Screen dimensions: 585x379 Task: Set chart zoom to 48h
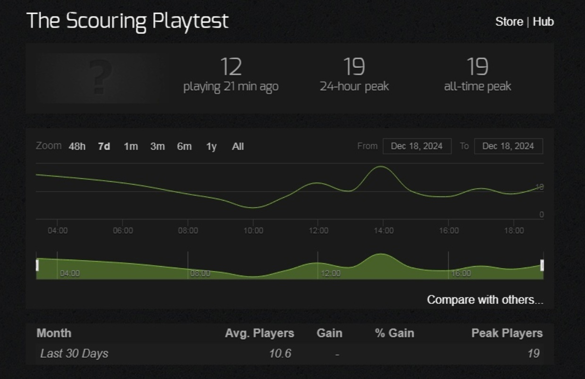click(77, 146)
